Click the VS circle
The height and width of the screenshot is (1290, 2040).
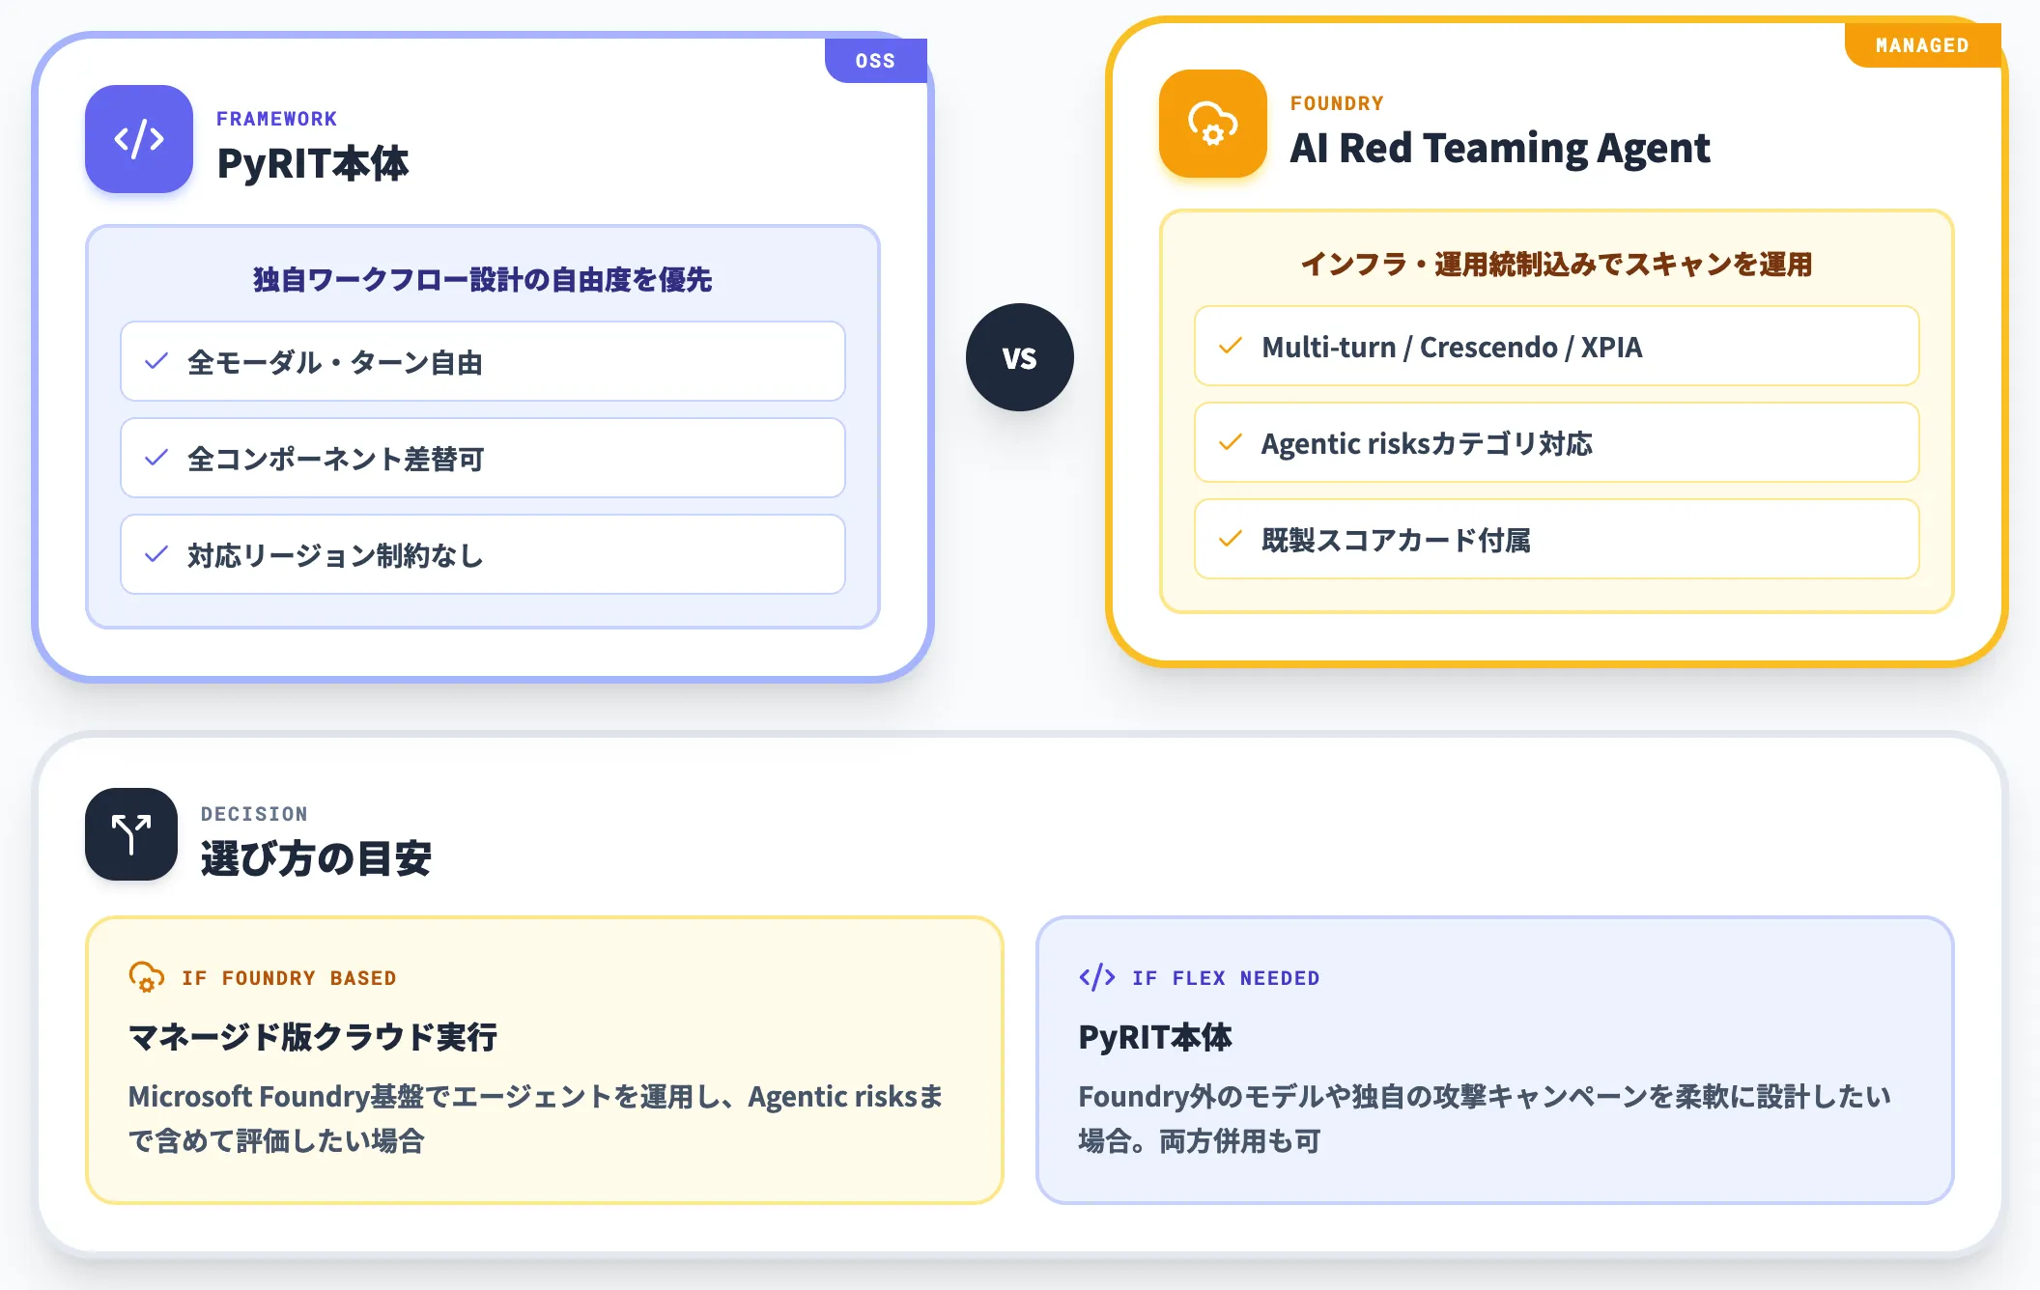[1020, 357]
